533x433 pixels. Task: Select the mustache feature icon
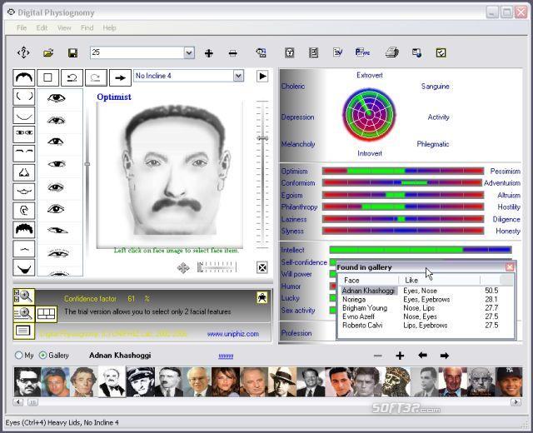(x=24, y=248)
